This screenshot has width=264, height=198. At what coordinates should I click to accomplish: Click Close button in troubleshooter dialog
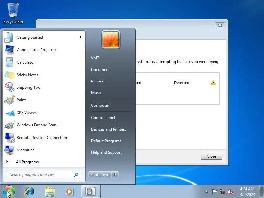(x=211, y=156)
